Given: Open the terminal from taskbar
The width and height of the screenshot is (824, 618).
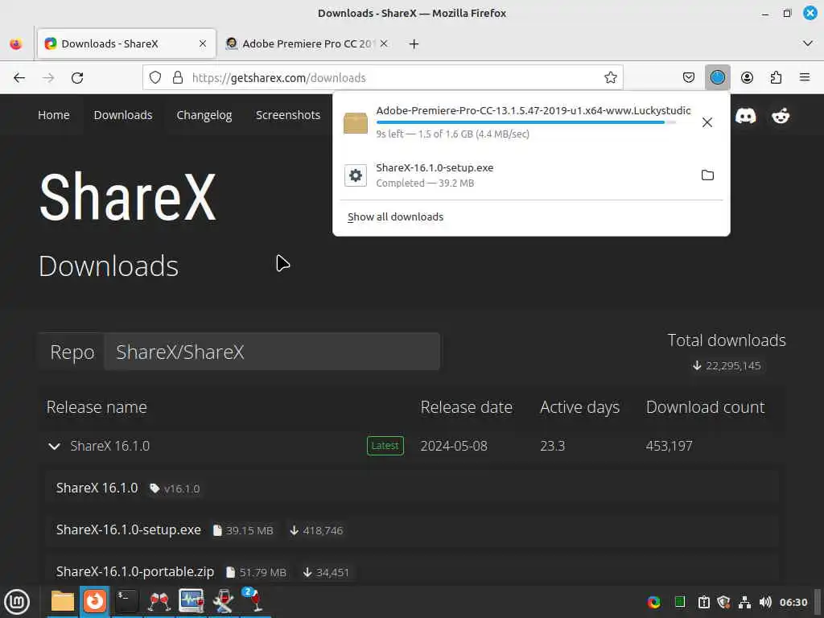Looking at the screenshot, I should point(126,601).
